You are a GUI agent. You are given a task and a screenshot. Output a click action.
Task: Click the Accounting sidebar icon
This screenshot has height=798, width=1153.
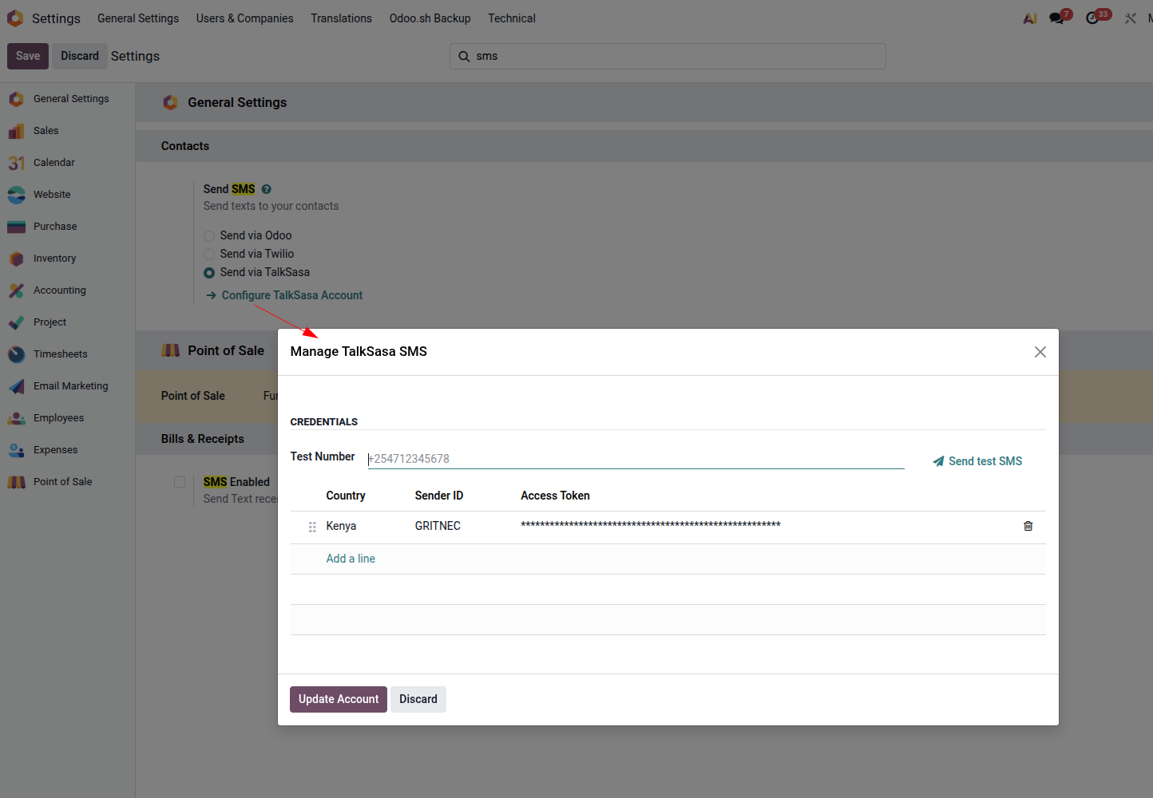[16, 290]
